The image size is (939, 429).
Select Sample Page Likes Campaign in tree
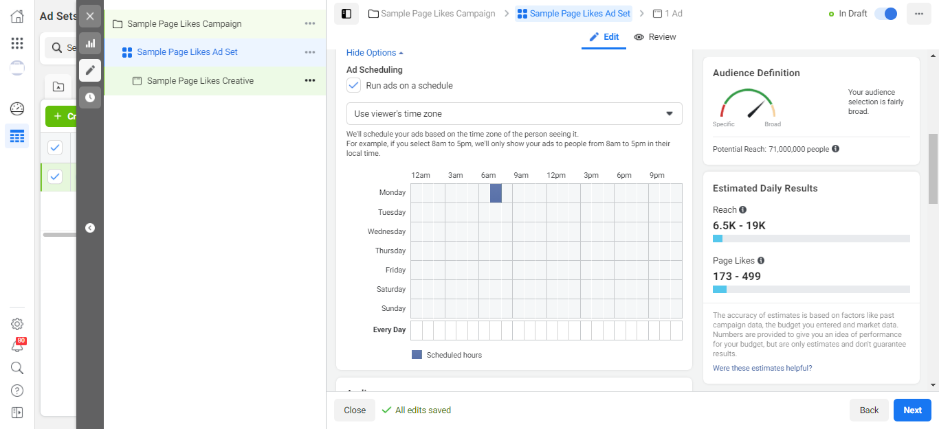click(x=184, y=24)
